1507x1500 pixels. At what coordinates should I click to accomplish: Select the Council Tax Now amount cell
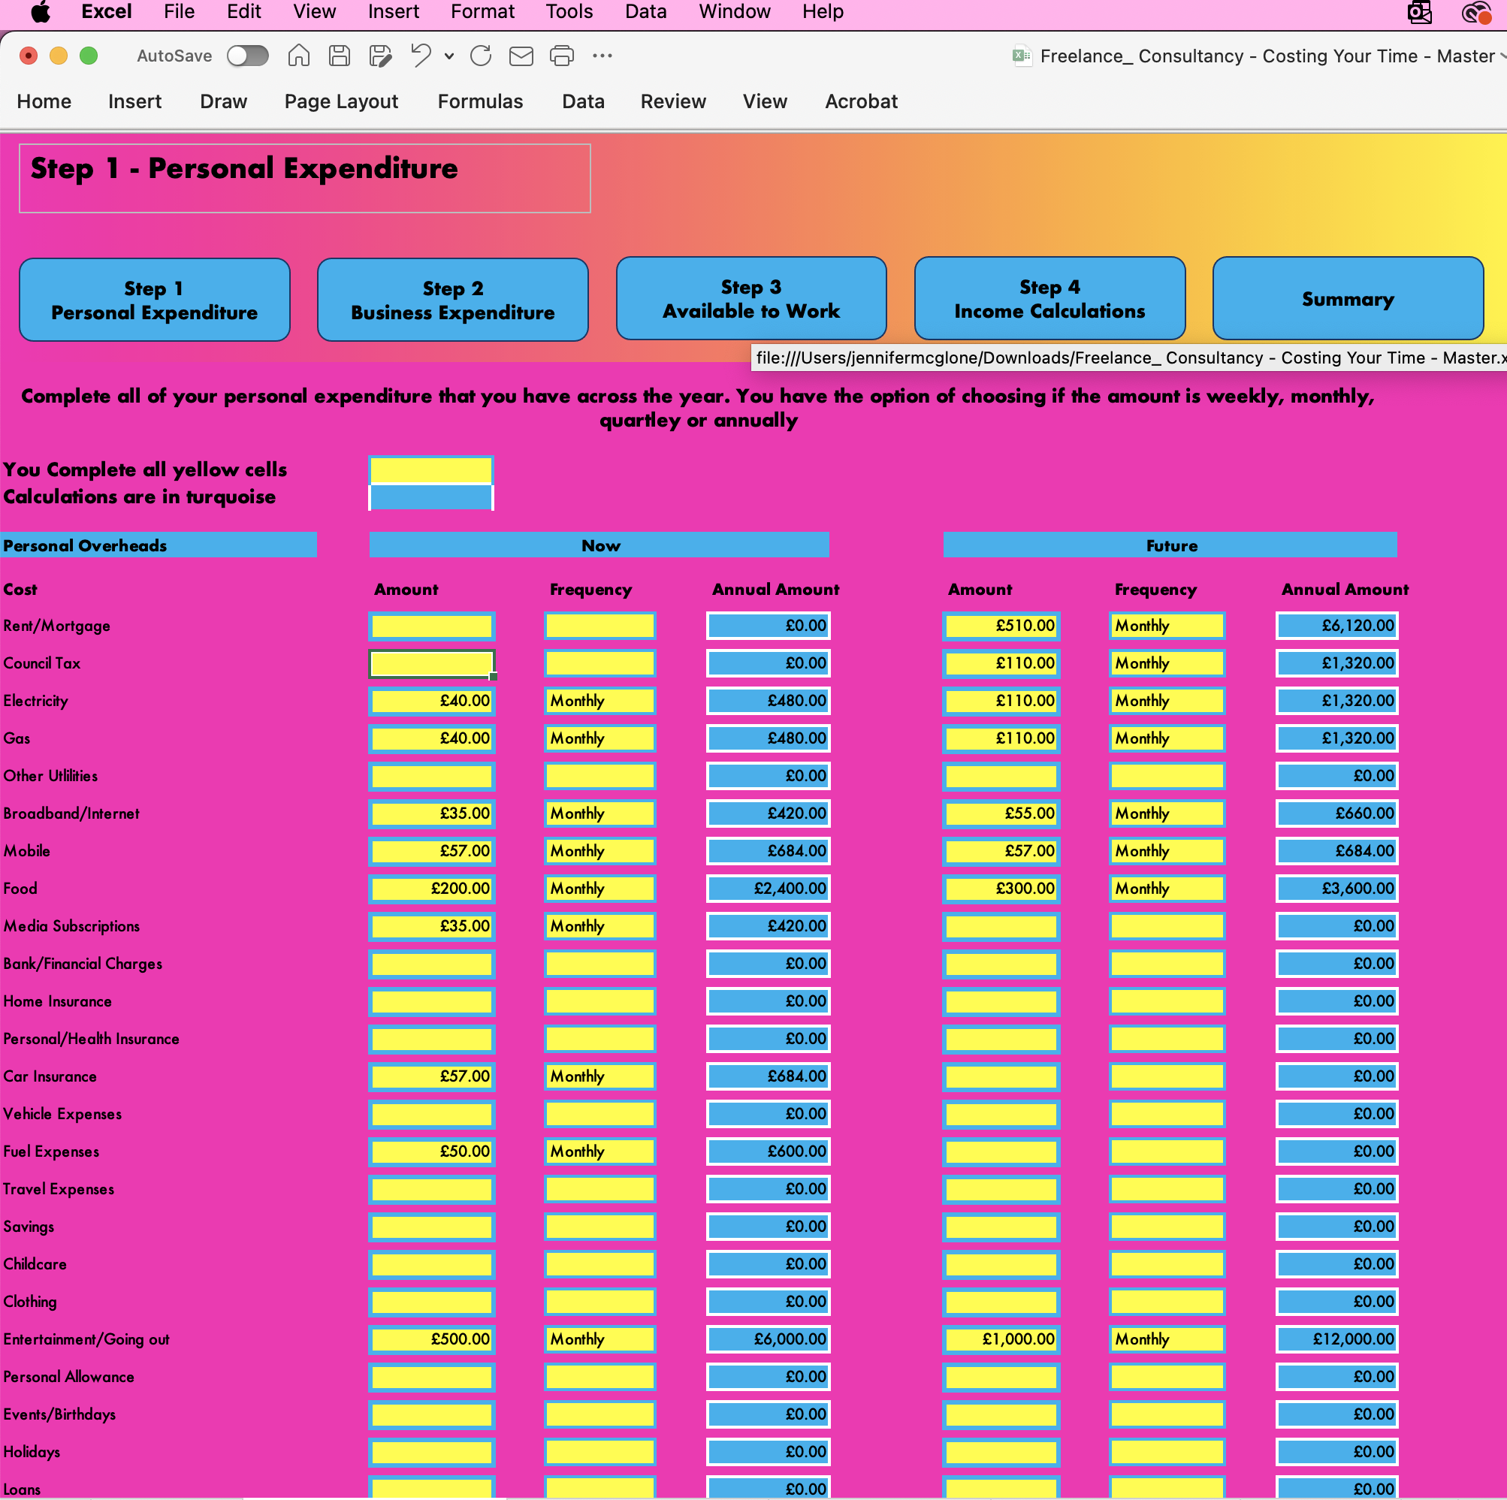point(431,664)
